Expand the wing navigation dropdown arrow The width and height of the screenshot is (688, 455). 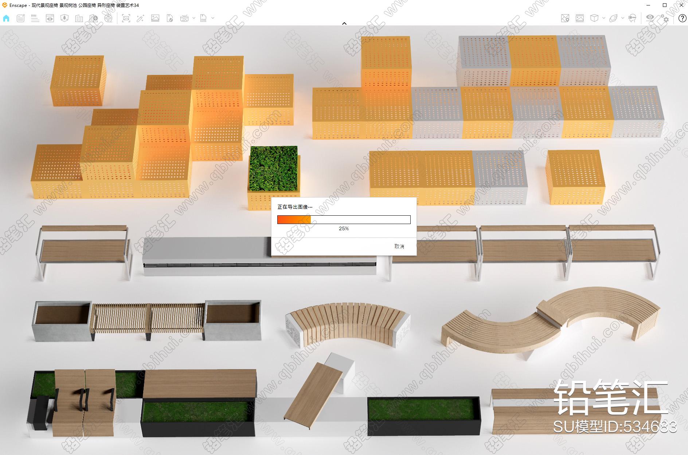click(x=623, y=18)
